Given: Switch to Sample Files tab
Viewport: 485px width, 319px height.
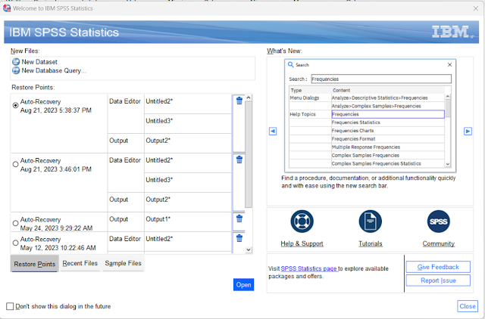Looking at the screenshot, I should [x=123, y=263].
